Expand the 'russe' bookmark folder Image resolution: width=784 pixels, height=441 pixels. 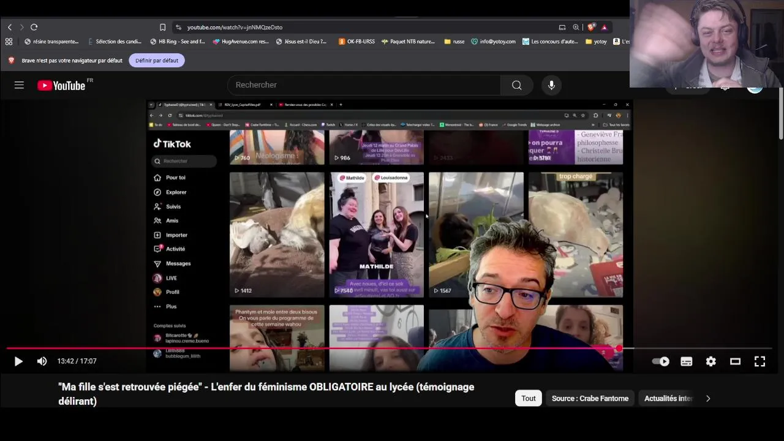pyautogui.click(x=454, y=42)
